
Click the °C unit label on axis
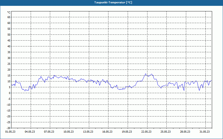tap(9, 13)
